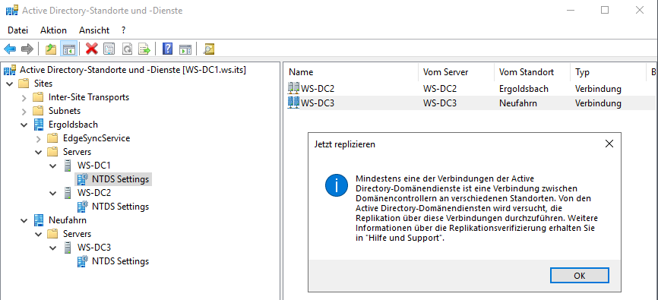Screen dimensions: 658x300
Task: Open the Datei menu
Action: [18, 30]
